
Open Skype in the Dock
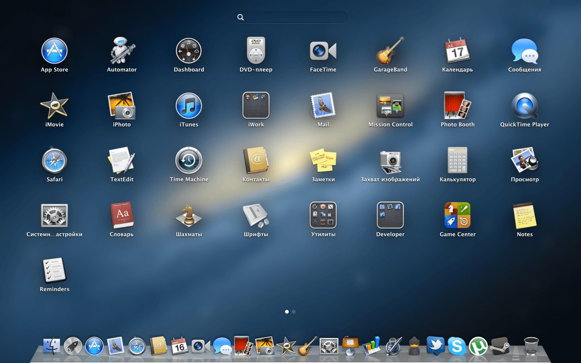[457, 346]
